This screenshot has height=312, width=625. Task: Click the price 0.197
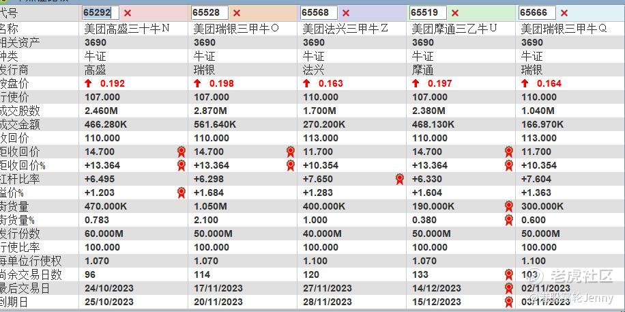tap(440, 83)
